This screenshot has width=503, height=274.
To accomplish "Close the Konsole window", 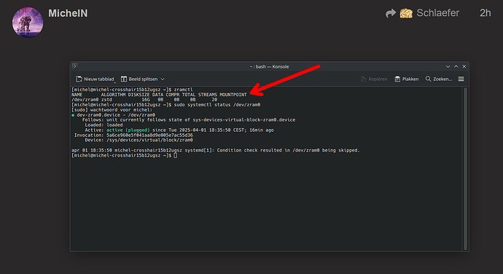I will tap(464, 66).
